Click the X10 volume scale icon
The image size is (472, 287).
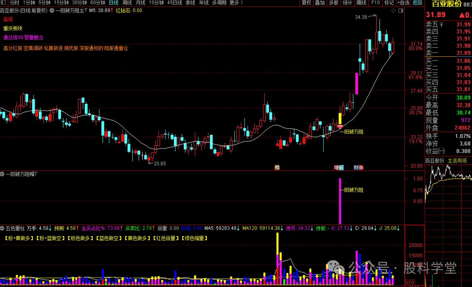(x=410, y=283)
